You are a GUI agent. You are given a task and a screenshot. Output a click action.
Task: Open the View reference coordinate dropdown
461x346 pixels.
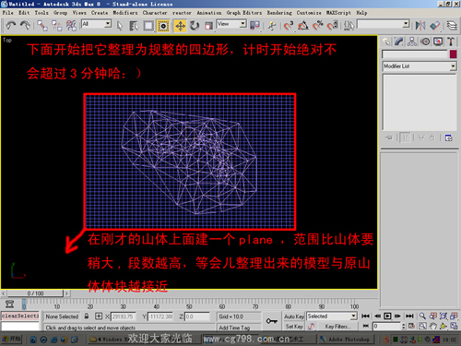click(x=231, y=24)
